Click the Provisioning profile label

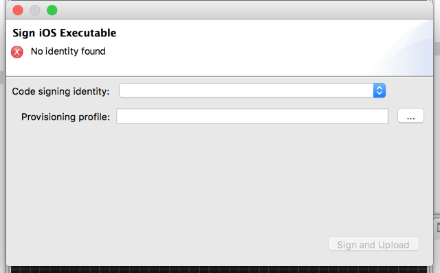pos(65,117)
